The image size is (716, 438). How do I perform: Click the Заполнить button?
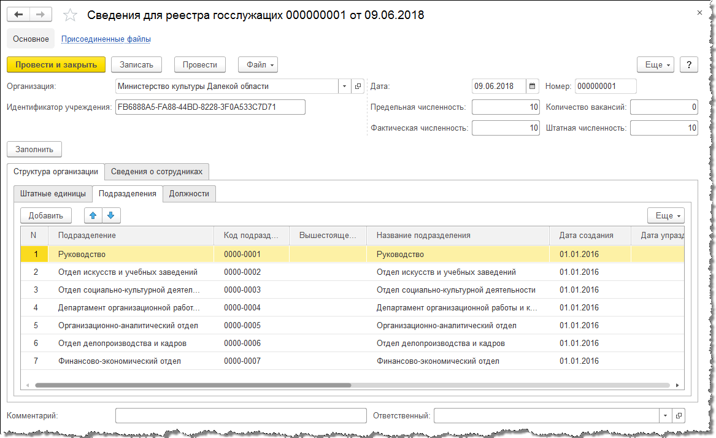(x=34, y=149)
